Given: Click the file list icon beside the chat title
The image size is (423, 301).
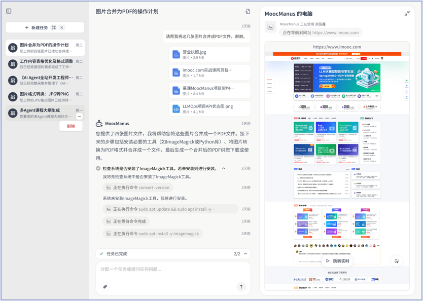Looking at the screenshot, I should click(248, 11).
